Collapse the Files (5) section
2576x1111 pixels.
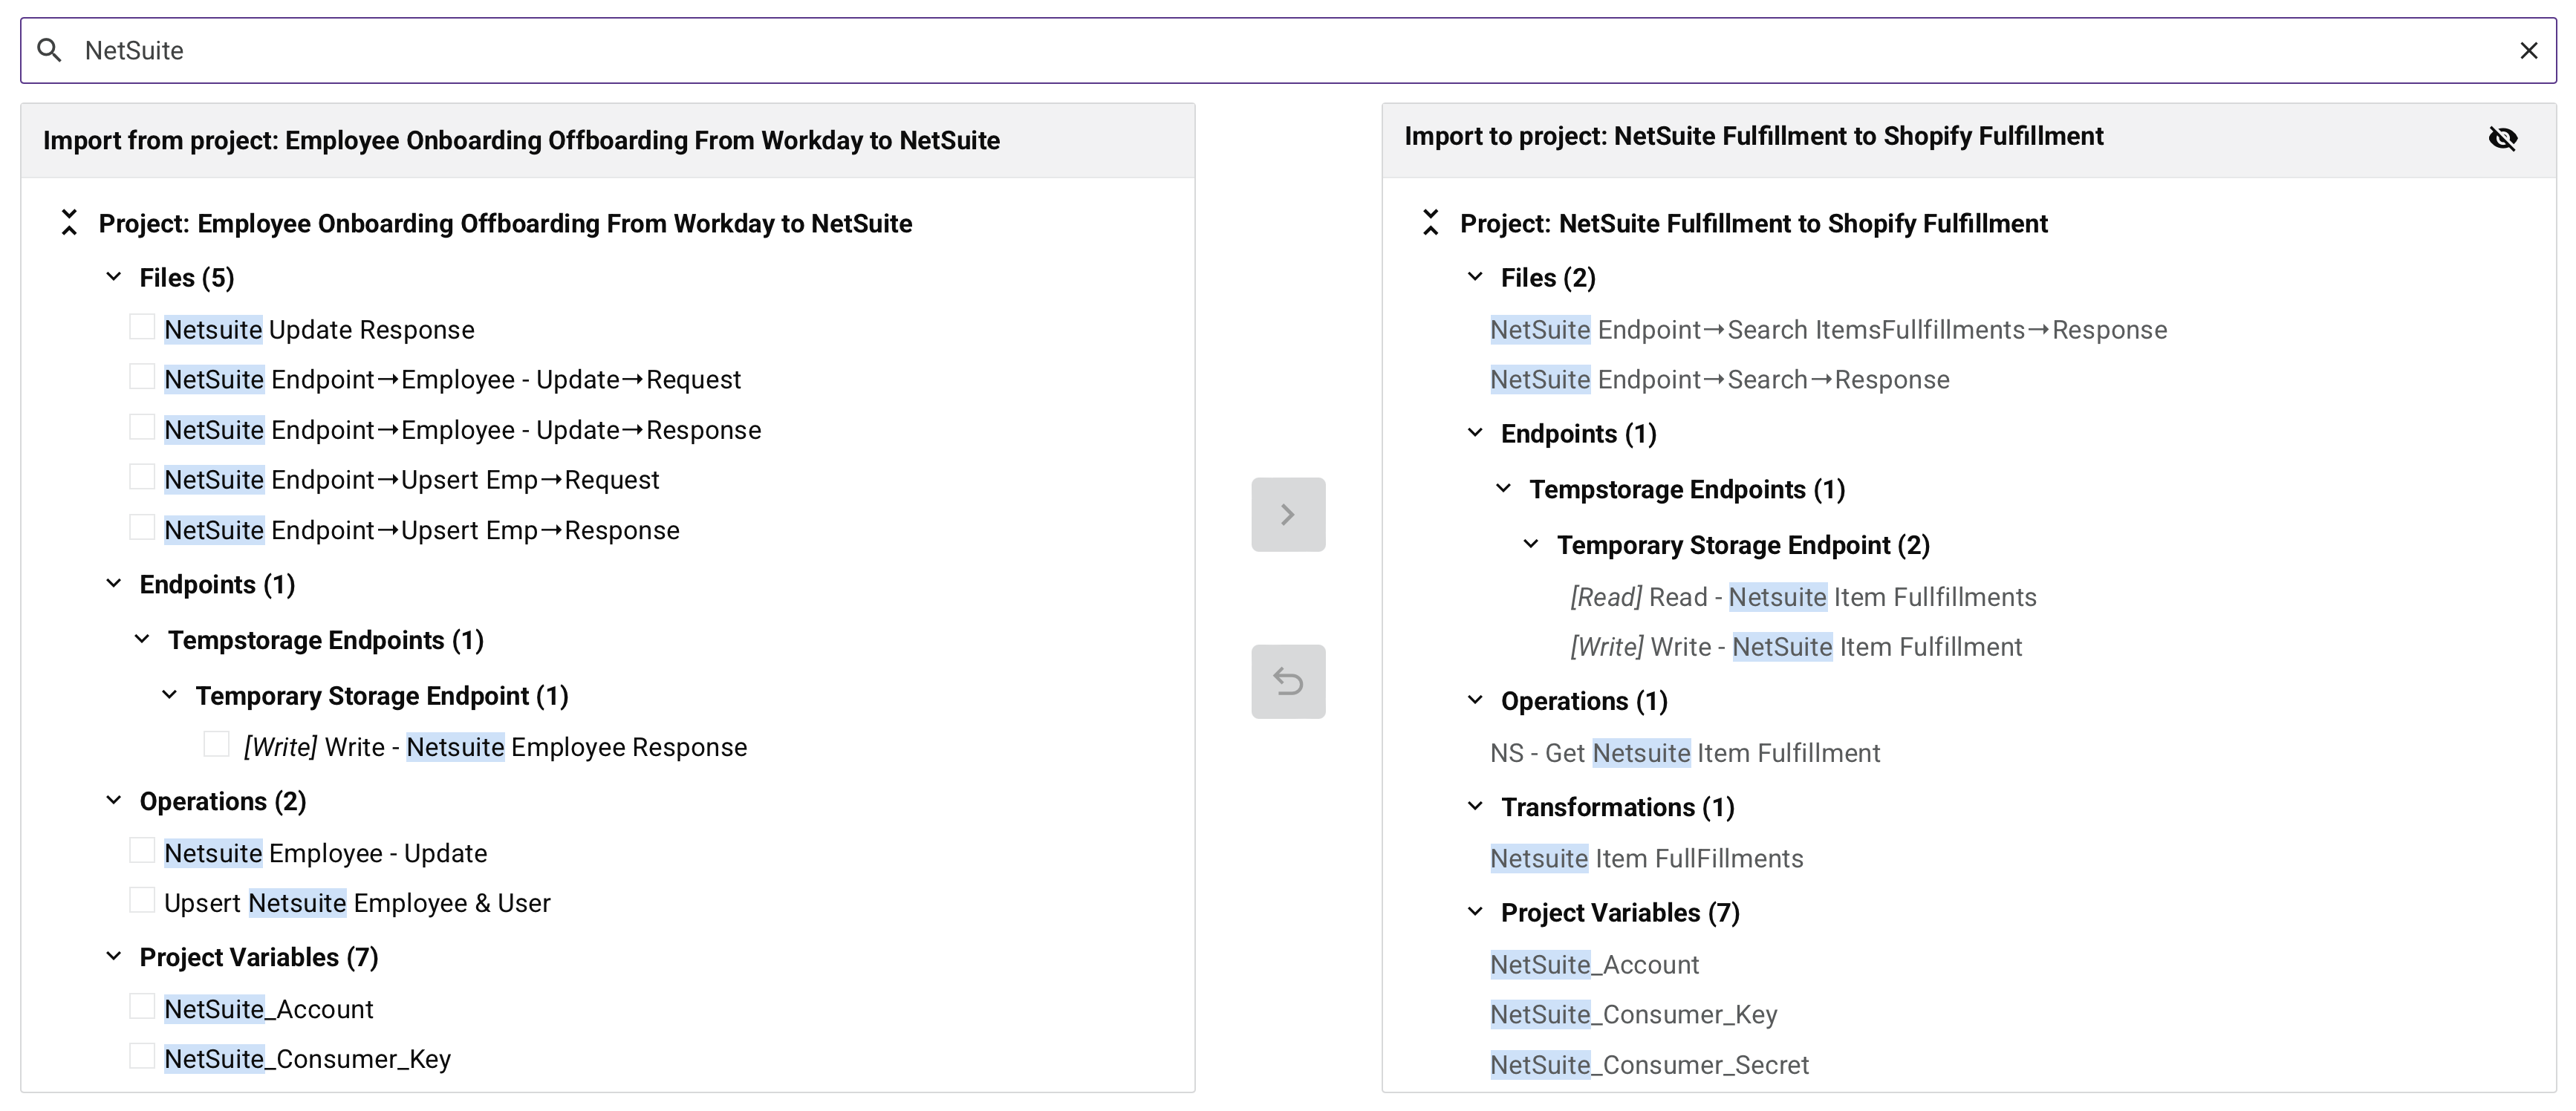114,277
